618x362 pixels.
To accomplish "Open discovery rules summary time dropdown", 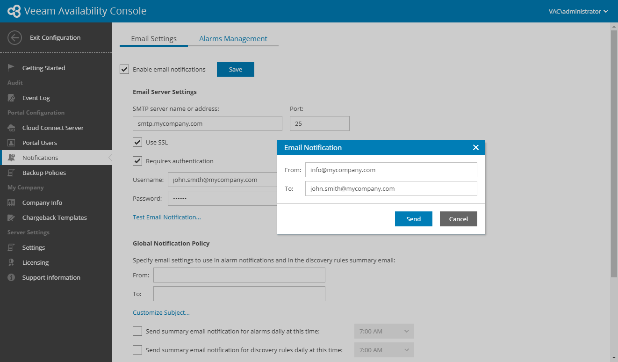I will 384,350.
